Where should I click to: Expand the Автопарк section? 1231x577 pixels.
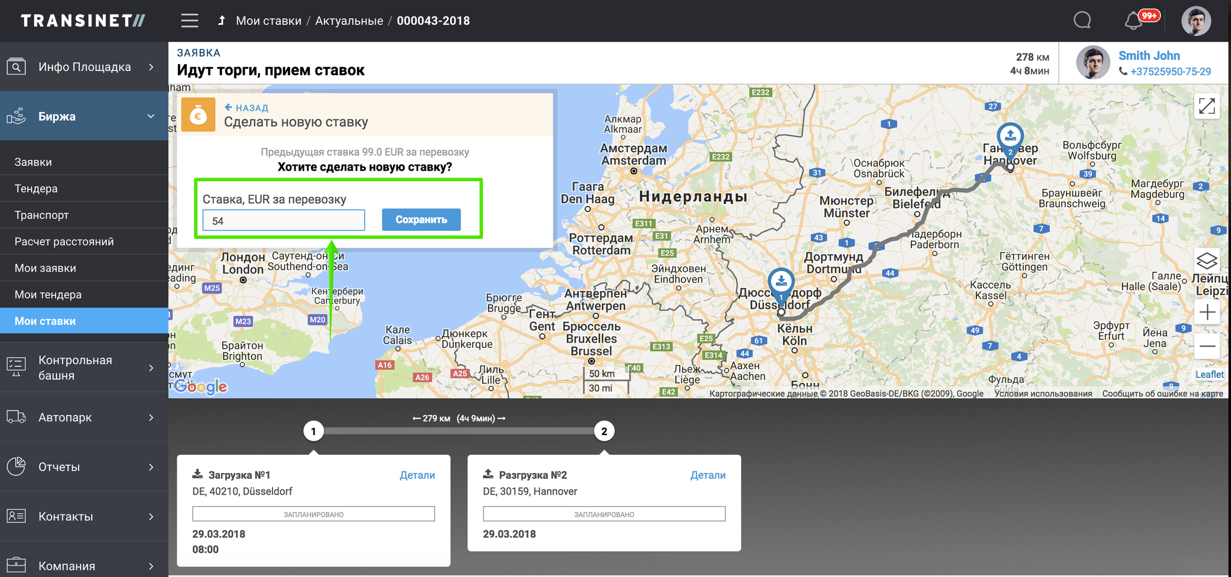(x=84, y=417)
